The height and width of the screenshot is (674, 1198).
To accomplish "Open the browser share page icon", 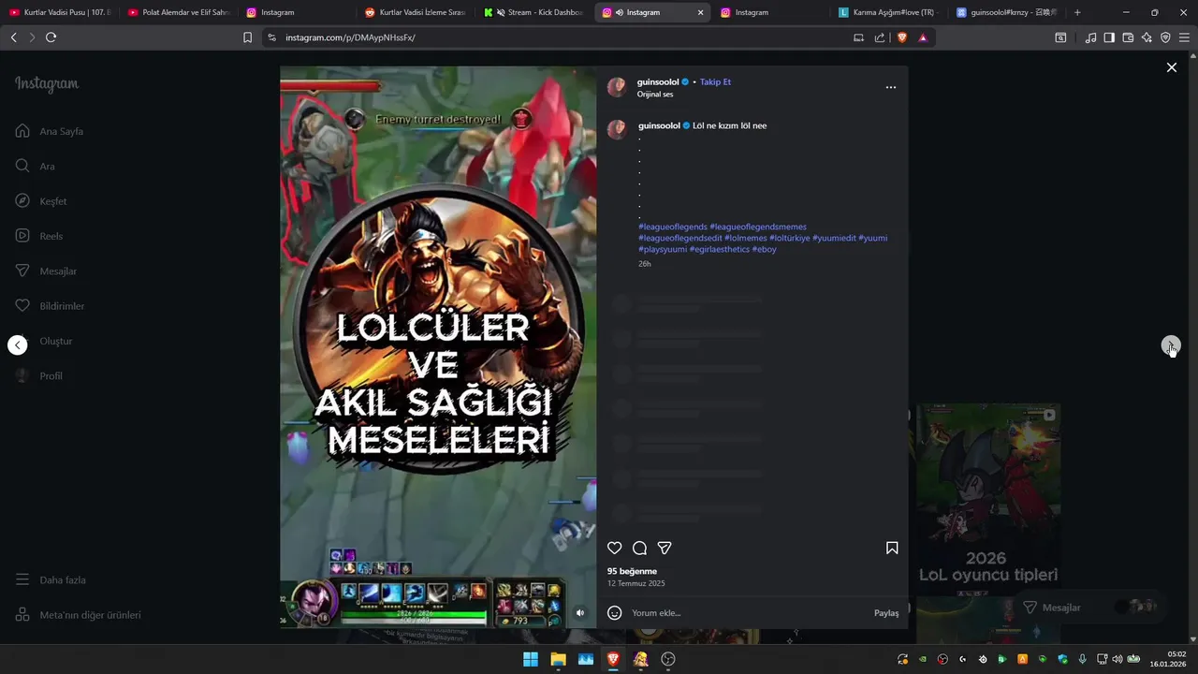I will coord(880,37).
